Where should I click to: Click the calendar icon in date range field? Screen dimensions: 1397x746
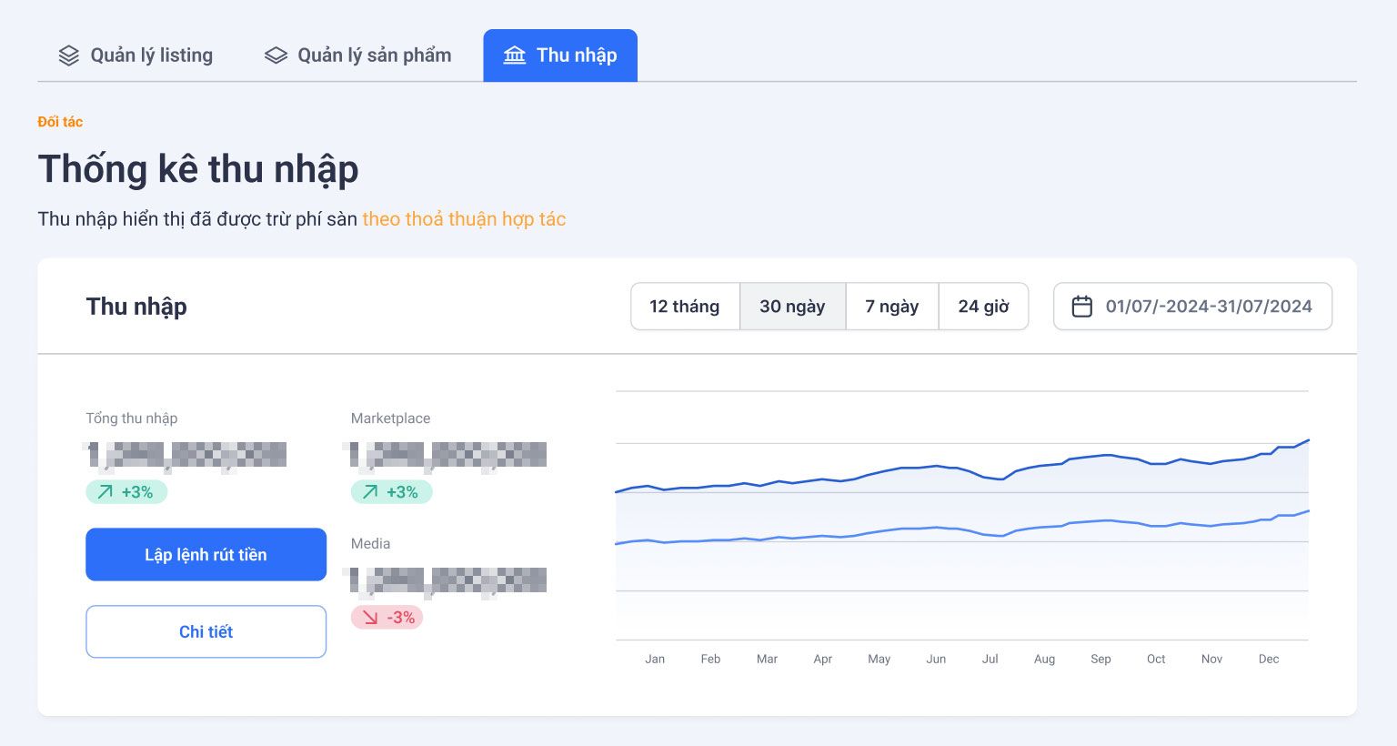(x=1081, y=307)
